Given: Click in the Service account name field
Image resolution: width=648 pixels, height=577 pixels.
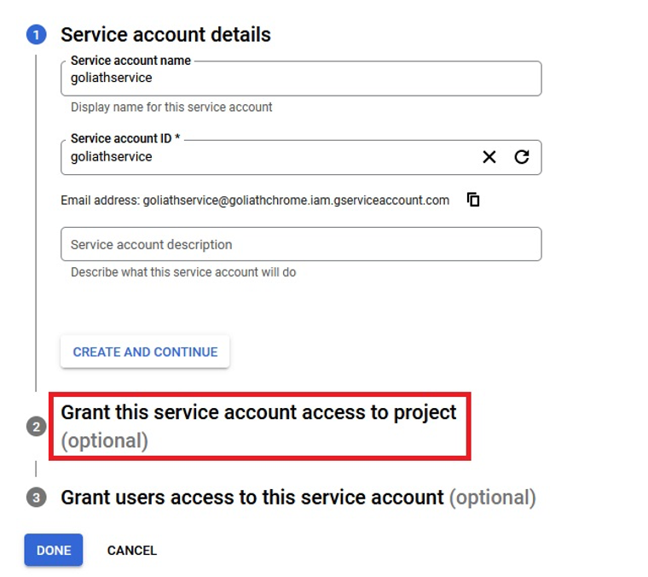Looking at the screenshot, I should point(301,79).
